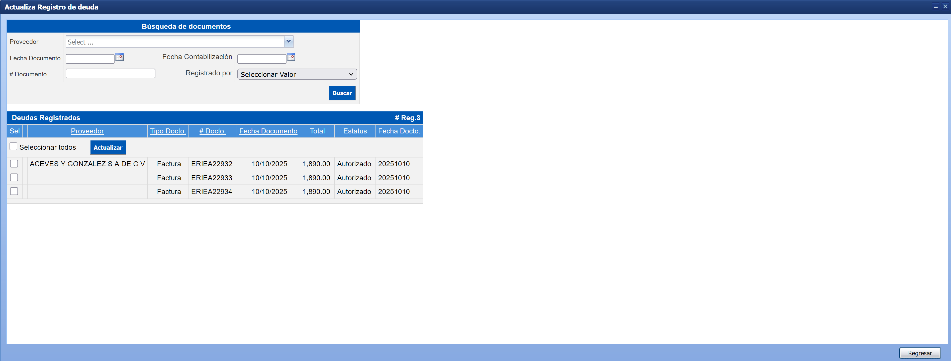Check the box for invoice ERIEA22934

point(14,191)
